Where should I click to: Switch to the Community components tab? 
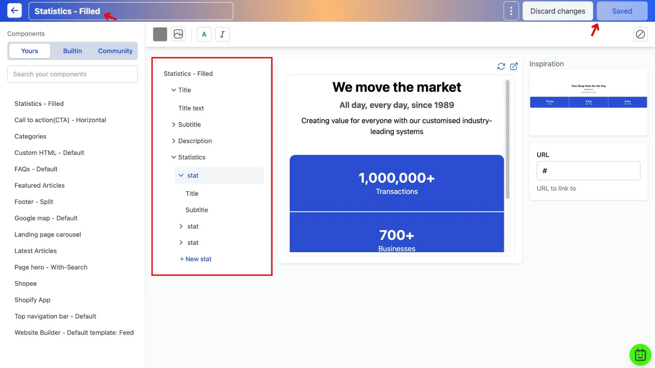115,51
